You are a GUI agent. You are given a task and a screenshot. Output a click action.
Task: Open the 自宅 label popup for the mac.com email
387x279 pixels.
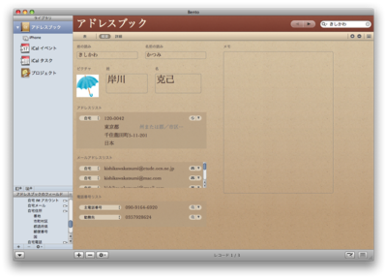(90, 178)
